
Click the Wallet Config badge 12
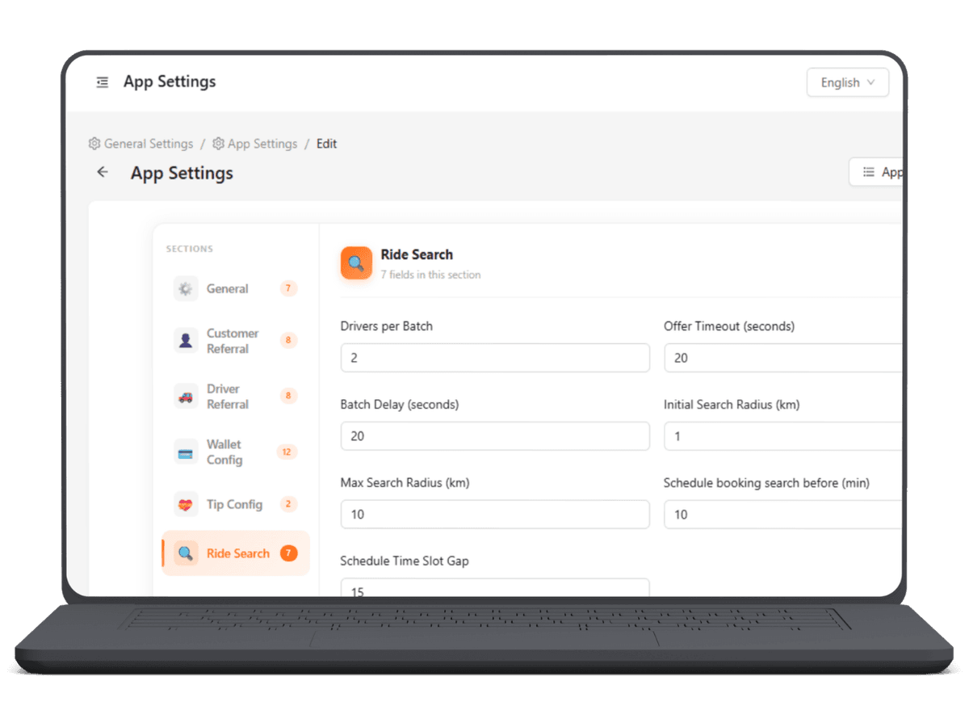[x=287, y=452]
